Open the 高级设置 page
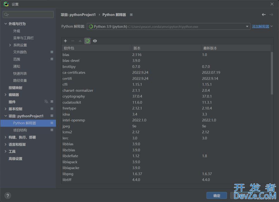The height and width of the screenshot is (202, 279). click(16, 159)
